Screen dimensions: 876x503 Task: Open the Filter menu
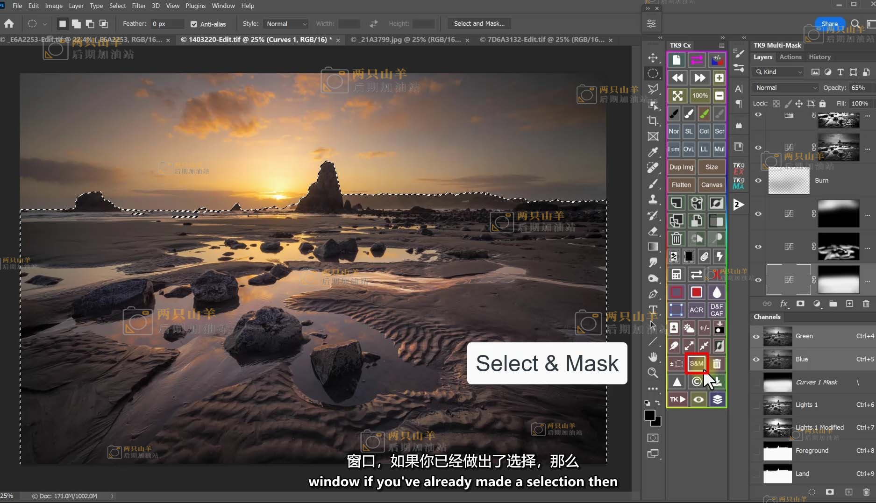[138, 6]
